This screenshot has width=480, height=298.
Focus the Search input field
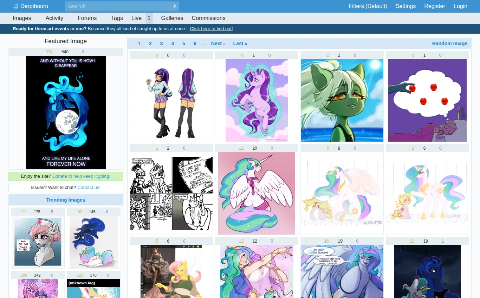[x=118, y=6]
